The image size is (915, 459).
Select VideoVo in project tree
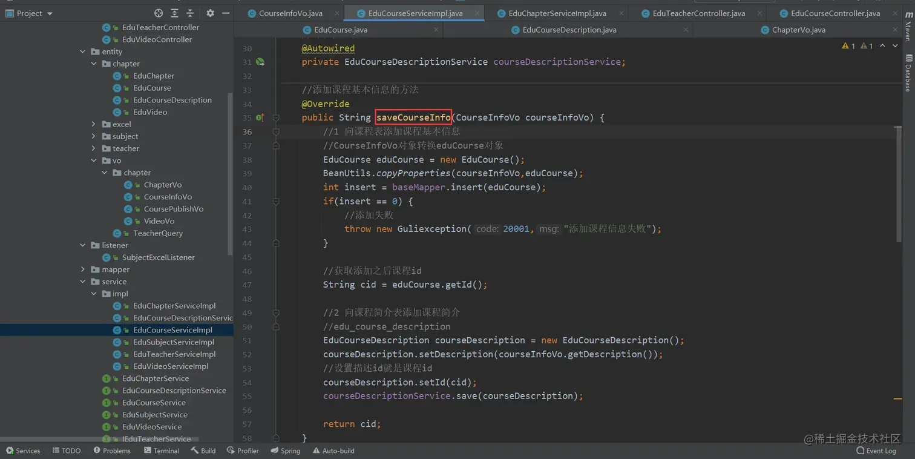click(x=159, y=221)
